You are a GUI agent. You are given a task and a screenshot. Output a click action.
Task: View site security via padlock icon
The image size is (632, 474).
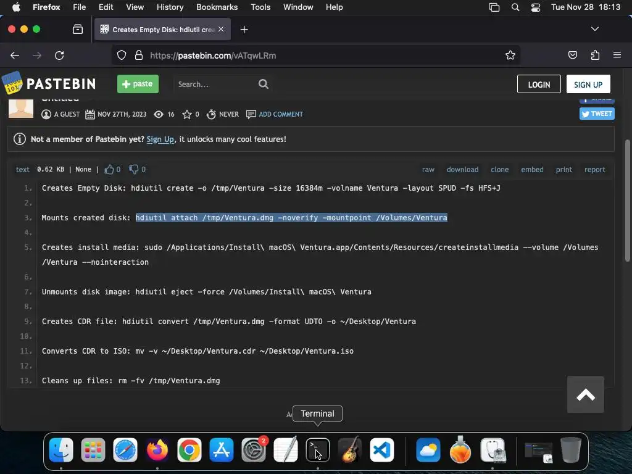coord(139,55)
